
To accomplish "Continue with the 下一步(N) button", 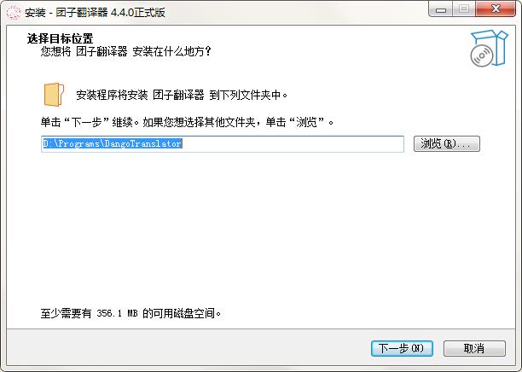I will [402, 348].
